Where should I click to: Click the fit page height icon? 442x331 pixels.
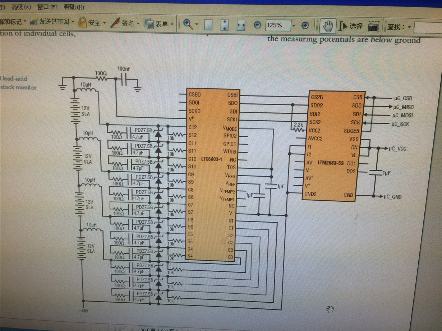pyautogui.click(x=225, y=25)
